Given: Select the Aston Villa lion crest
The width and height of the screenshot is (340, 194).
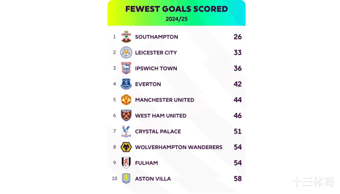Looking at the screenshot, I should (x=126, y=178).
